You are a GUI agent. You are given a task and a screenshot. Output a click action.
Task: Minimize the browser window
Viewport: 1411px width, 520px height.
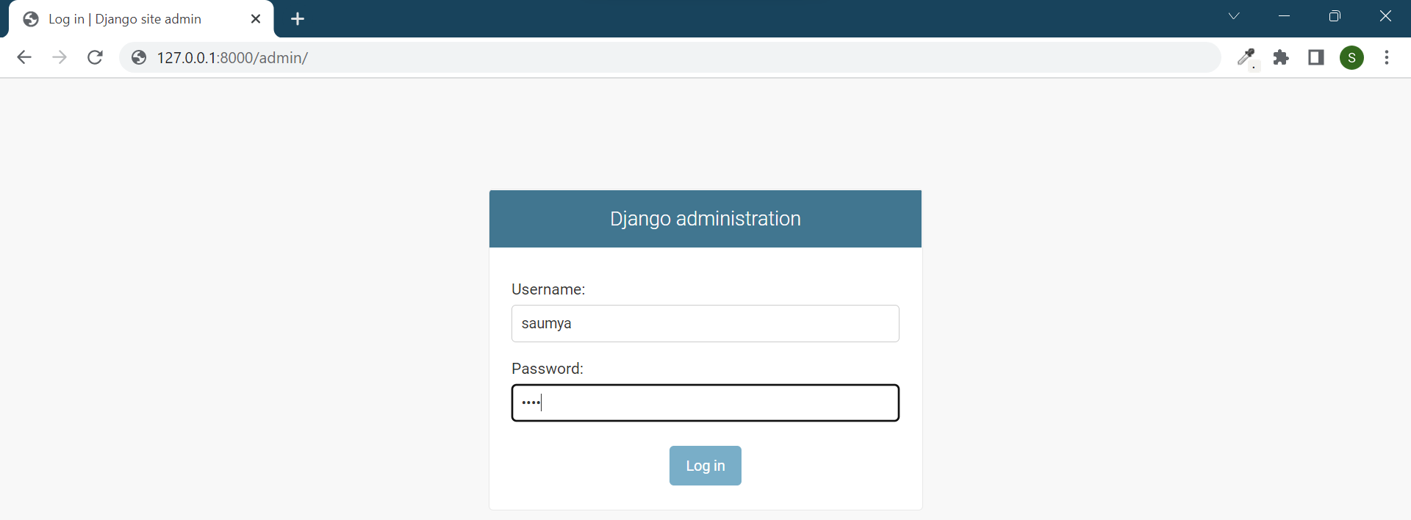click(x=1285, y=16)
